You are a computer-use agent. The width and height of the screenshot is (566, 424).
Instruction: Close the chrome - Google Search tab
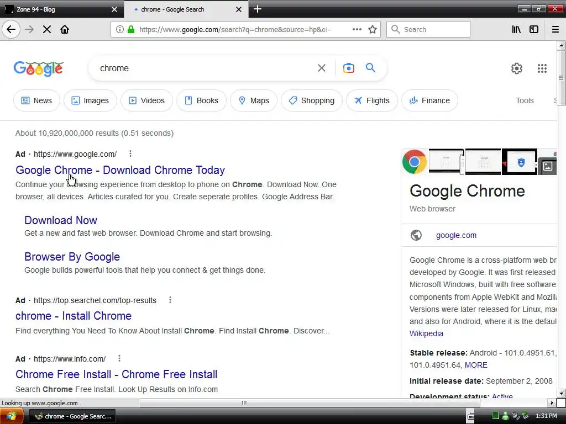pos(239,9)
